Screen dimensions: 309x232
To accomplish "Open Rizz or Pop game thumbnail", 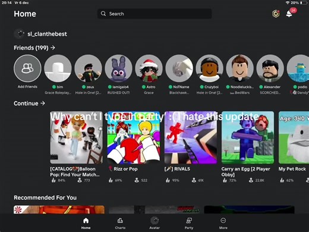I will coord(134,137).
